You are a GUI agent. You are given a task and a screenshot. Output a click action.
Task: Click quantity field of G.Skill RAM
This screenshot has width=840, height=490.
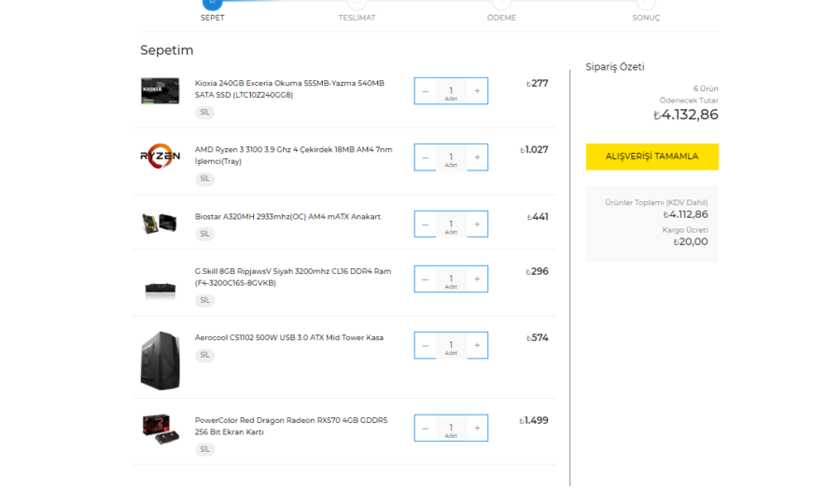(451, 279)
